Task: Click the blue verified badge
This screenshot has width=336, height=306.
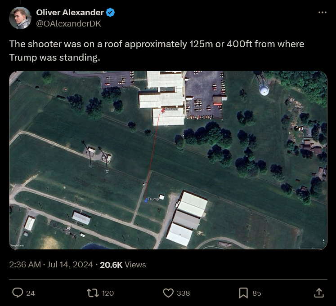Action: click(110, 13)
